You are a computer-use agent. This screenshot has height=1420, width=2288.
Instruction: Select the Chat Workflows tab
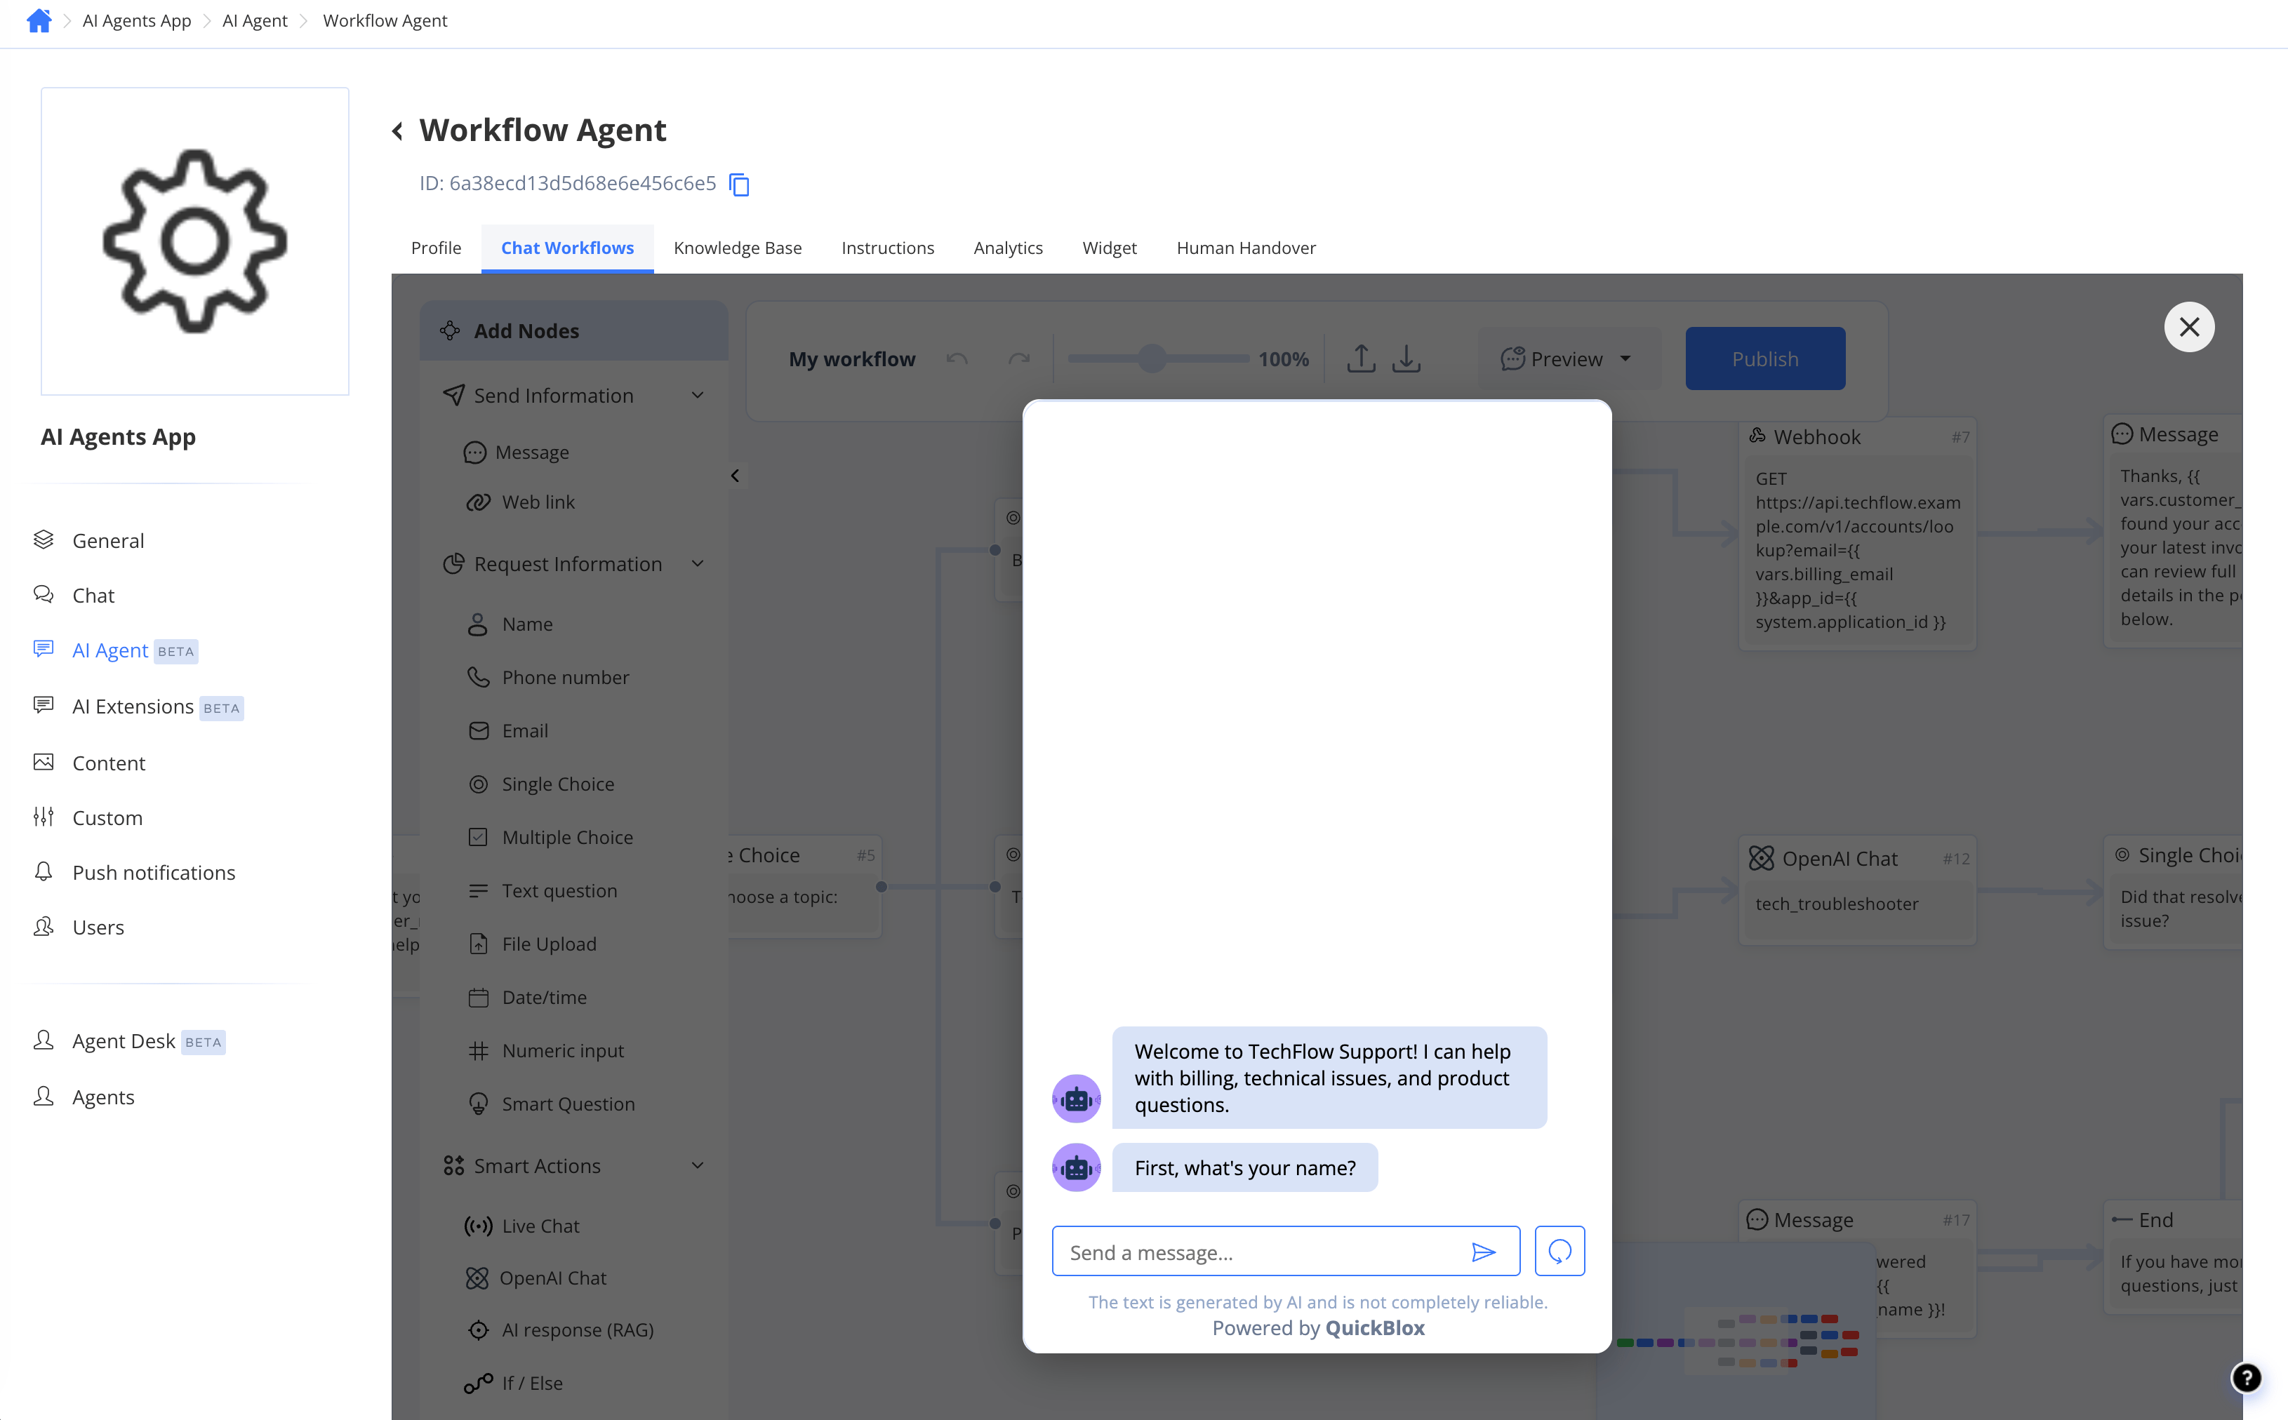pyautogui.click(x=567, y=248)
